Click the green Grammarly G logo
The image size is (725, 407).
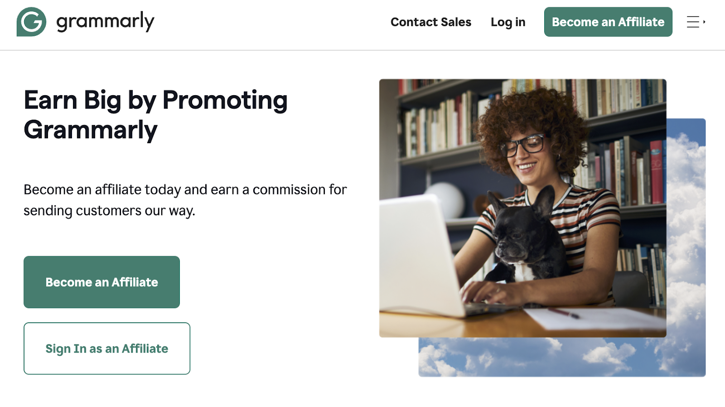[31, 21]
